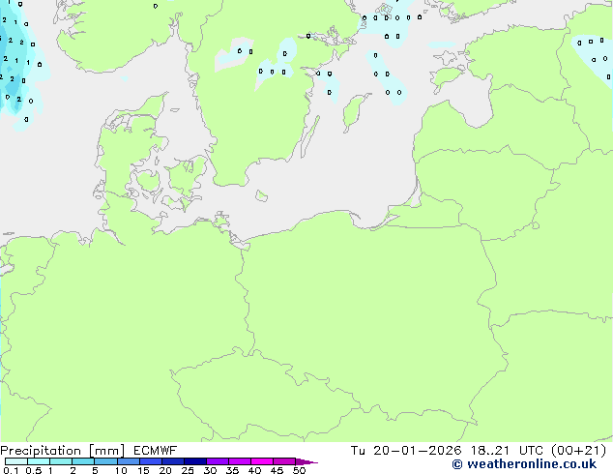The width and height of the screenshot is (613, 474).
Task: Click the 45–50 mm legend color swatch
Action: [284, 461]
